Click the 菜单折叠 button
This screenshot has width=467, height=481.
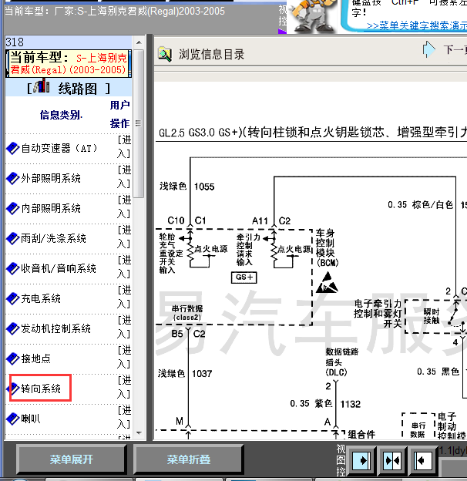tap(189, 459)
